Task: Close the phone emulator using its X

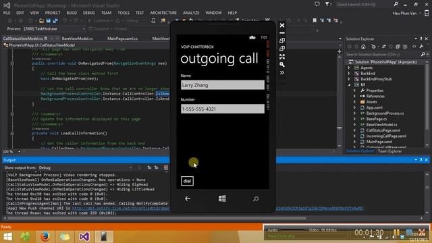Action: pyautogui.click(x=282, y=26)
